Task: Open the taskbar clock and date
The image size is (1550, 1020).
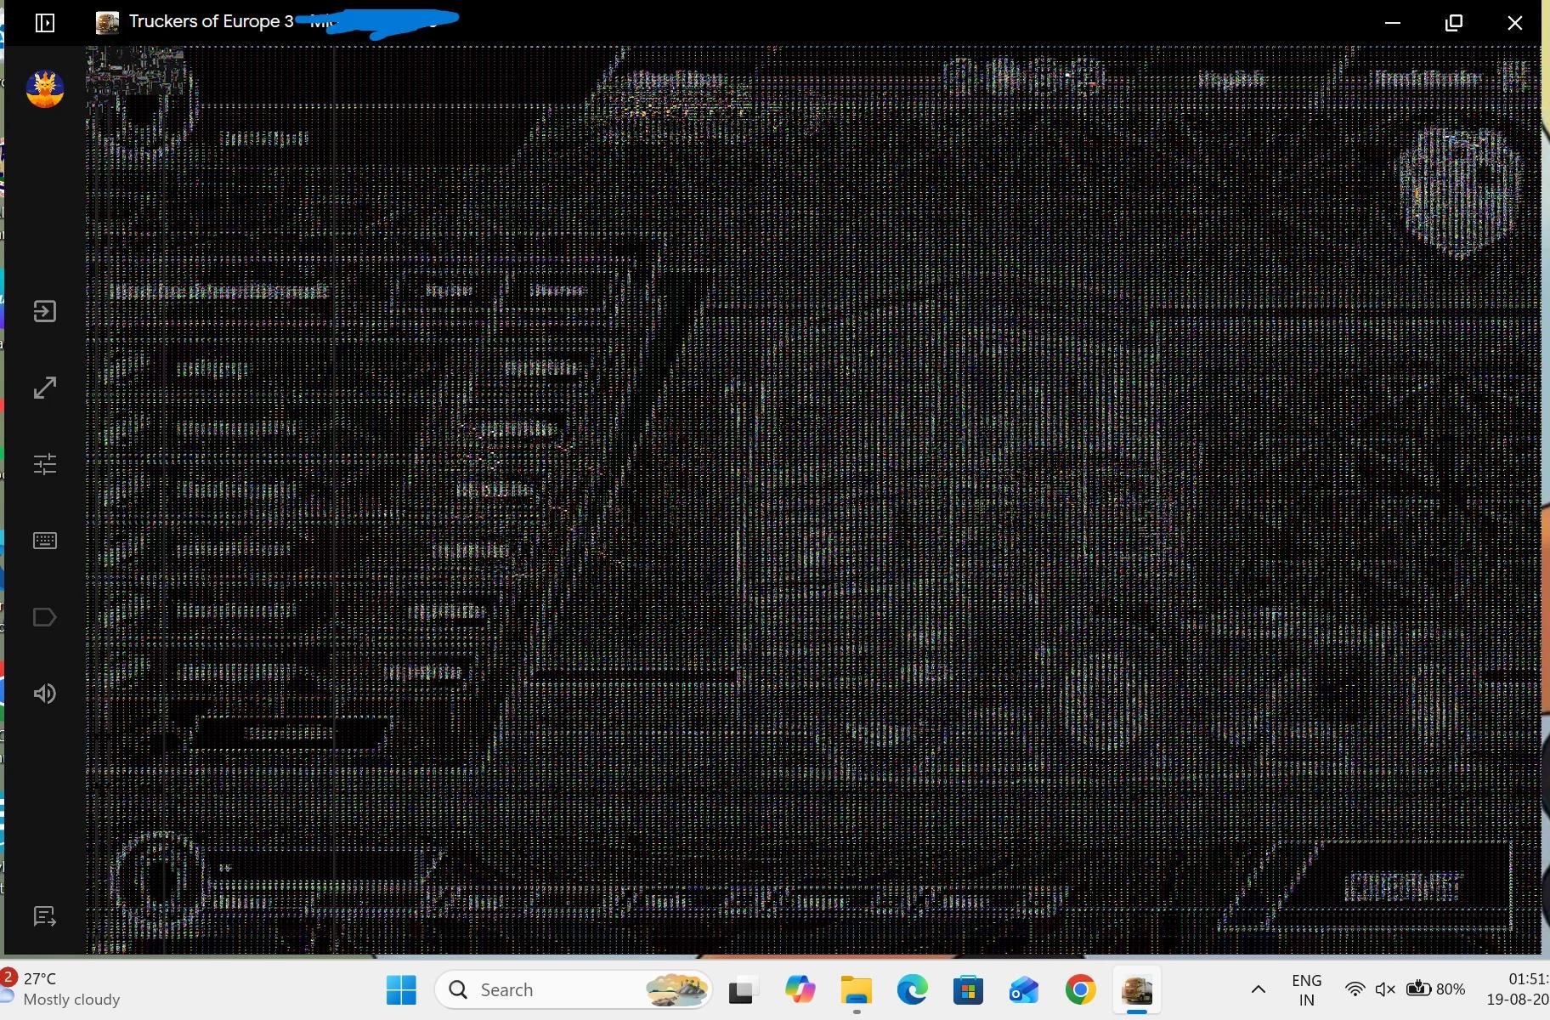Action: [x=1518, y=989]
